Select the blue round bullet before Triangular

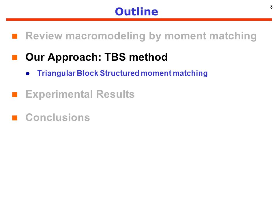[x=28, y=73]
